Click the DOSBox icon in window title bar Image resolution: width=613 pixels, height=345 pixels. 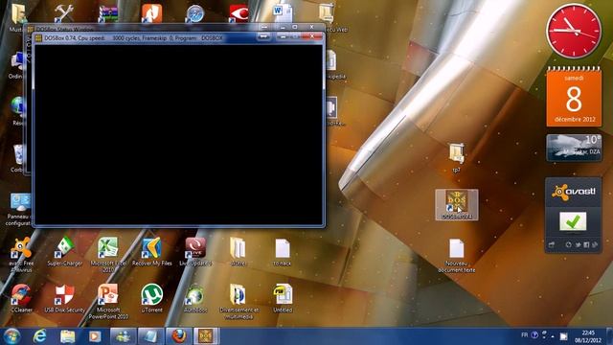pos(38,38)
